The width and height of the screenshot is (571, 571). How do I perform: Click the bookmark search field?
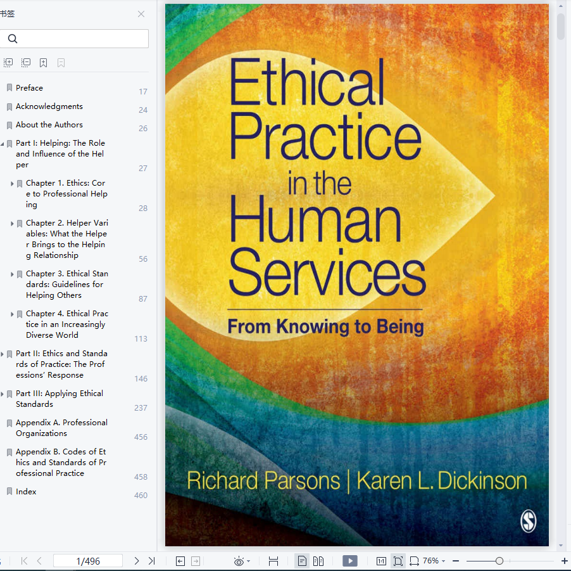tap(74, 39)
